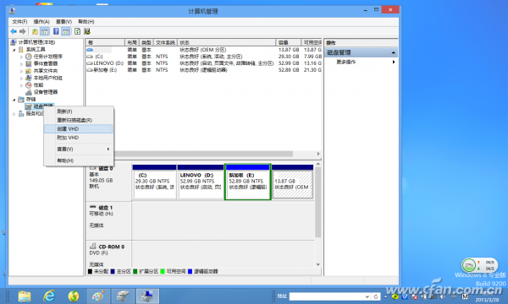Select 计算机管理(本地) root tree node
The height and width of the screenshot is (304, 508).
click(36, 42)
